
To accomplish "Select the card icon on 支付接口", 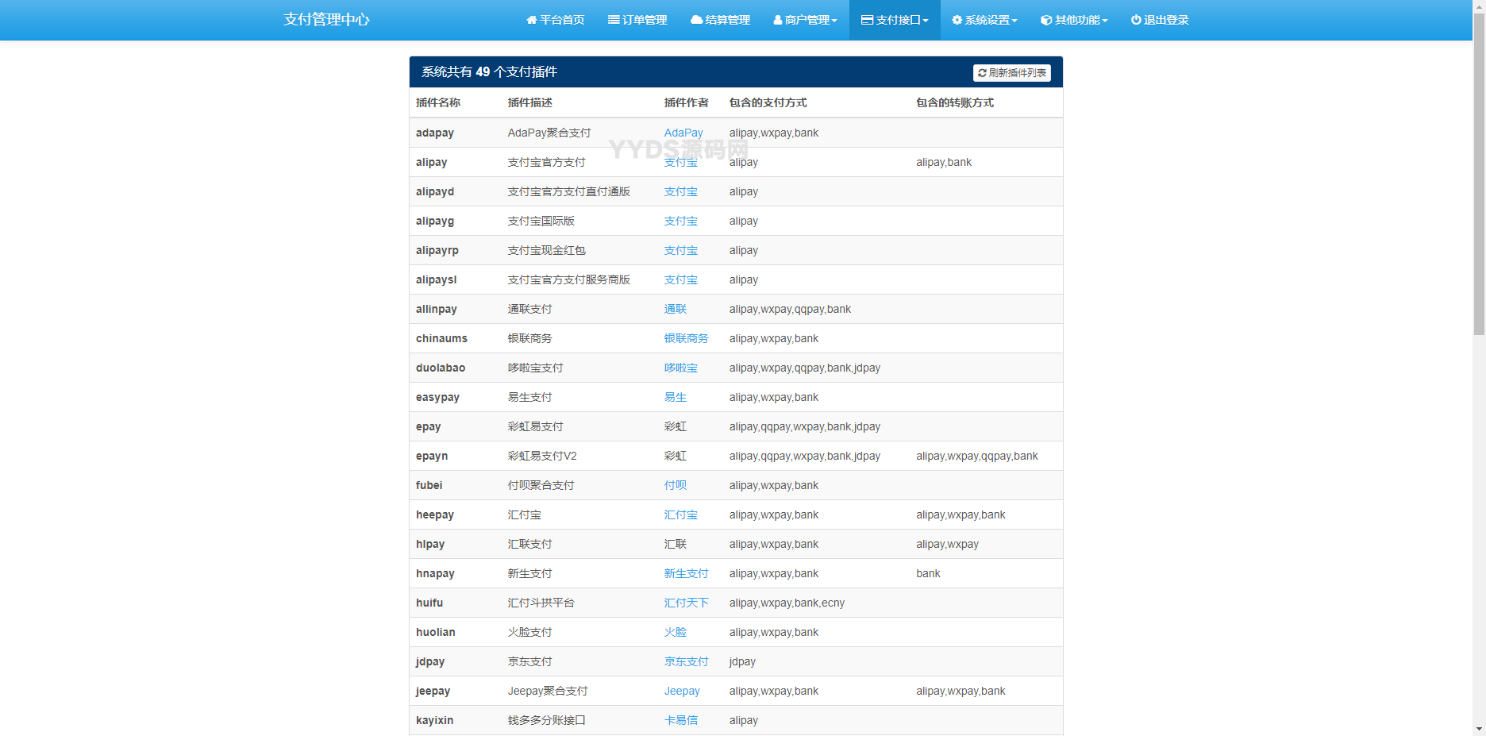I will click(x=868, y=20).
